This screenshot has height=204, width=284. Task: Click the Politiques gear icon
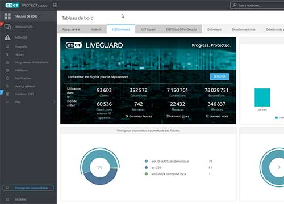[7, 70]
